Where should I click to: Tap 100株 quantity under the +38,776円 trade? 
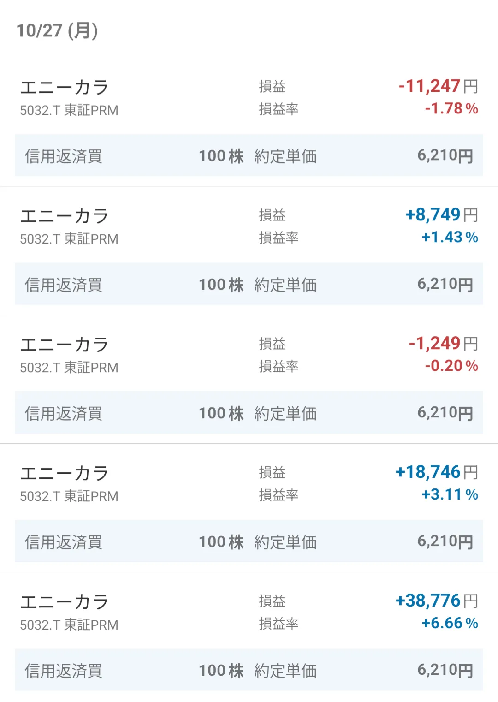pos(221,671)
